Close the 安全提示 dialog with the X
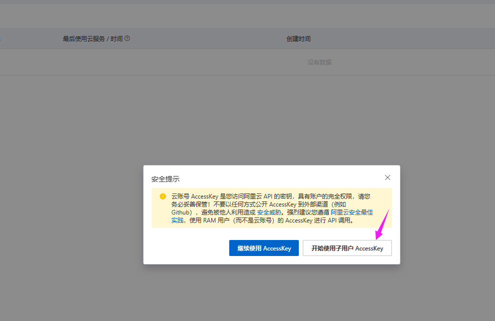The image size is (495, 321). (x=387, y=177)
